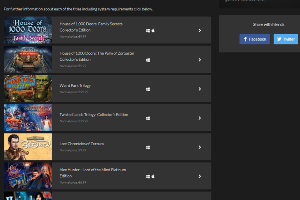The image size is (300, 200).
Task: Expand Twisted Lands Trilogy chevron arrow
Action: pos(200,118)
